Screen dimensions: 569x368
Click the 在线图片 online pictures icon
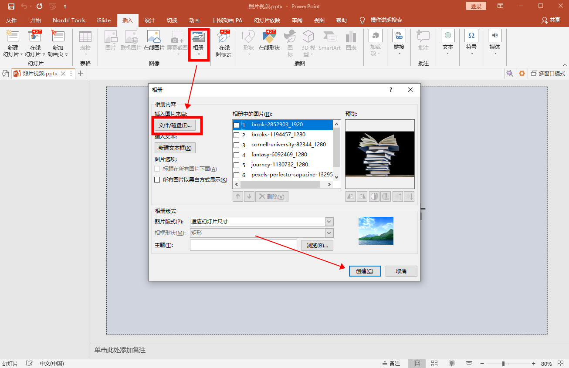(154, 36)
